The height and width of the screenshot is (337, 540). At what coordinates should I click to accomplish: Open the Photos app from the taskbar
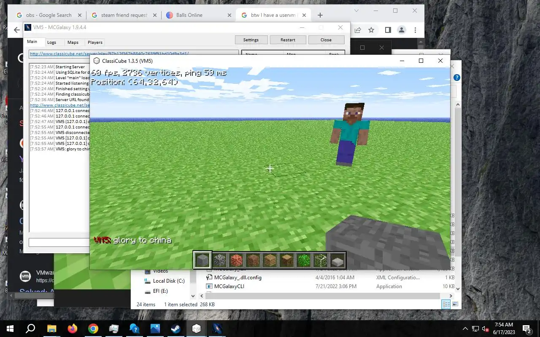[x=155, y=329]
